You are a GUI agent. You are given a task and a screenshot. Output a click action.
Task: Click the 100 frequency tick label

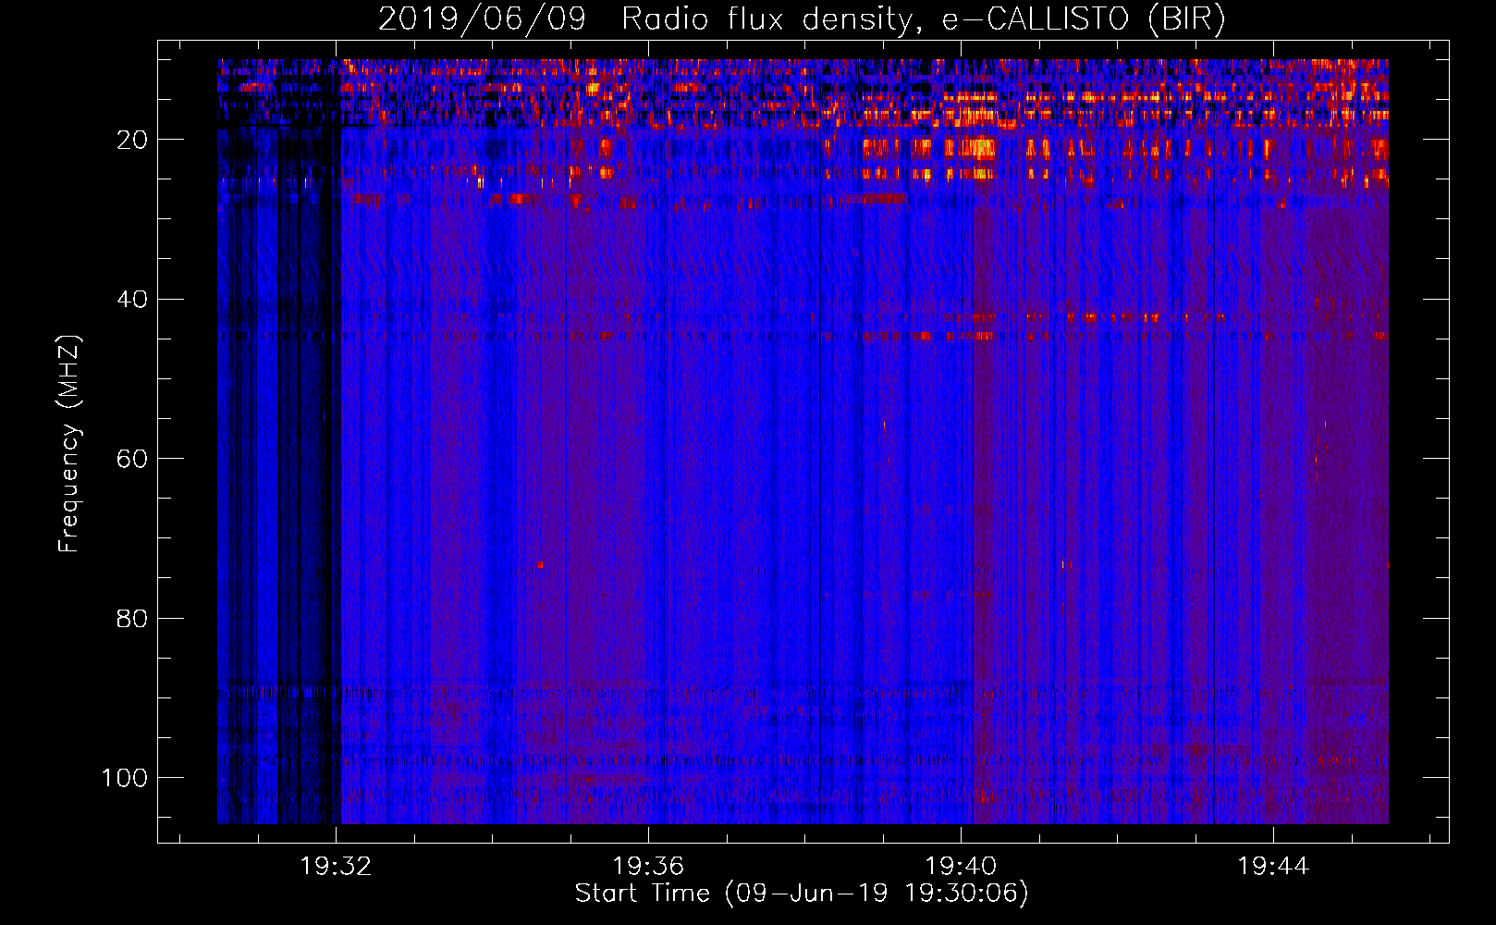click(x=125, y=778)
